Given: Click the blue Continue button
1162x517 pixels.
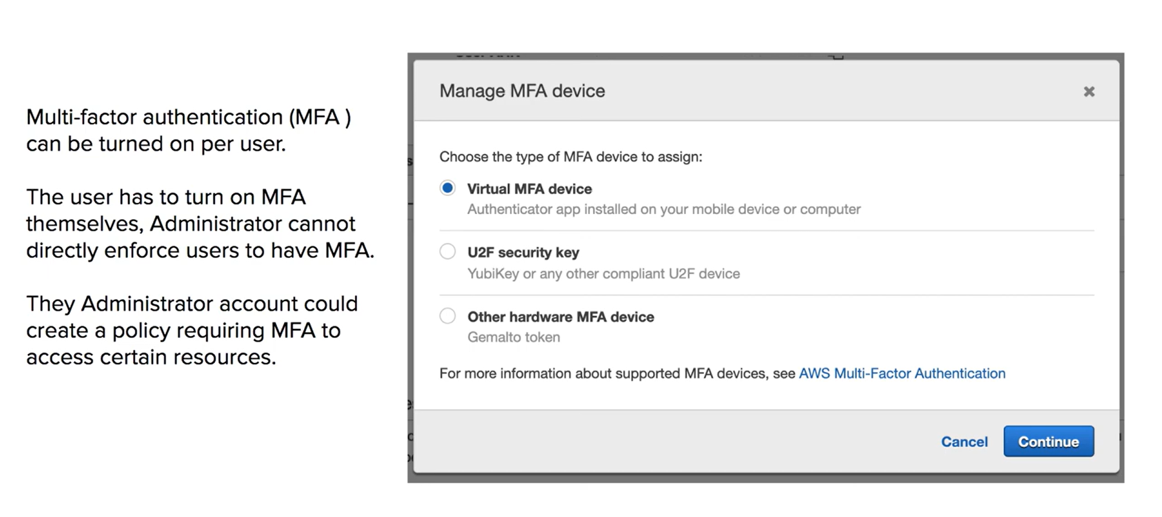Looking at the screenshot, I should tap(1049, 441).
